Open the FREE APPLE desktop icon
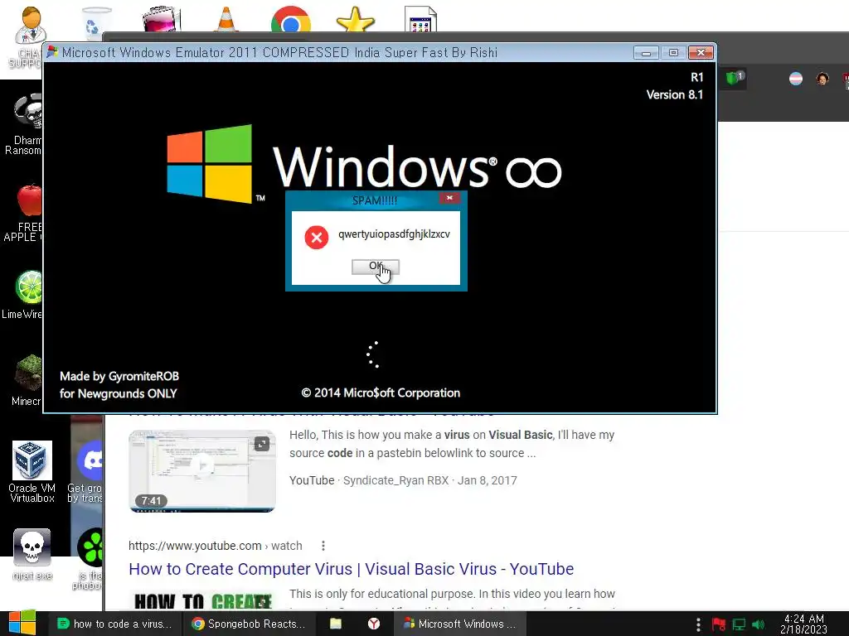This screenshot has width=849, height=636. click(x=24, y=212)
